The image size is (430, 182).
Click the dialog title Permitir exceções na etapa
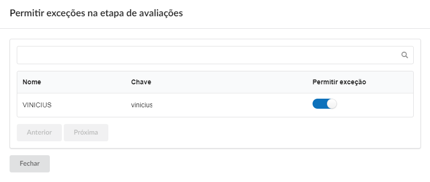point(96,13)
